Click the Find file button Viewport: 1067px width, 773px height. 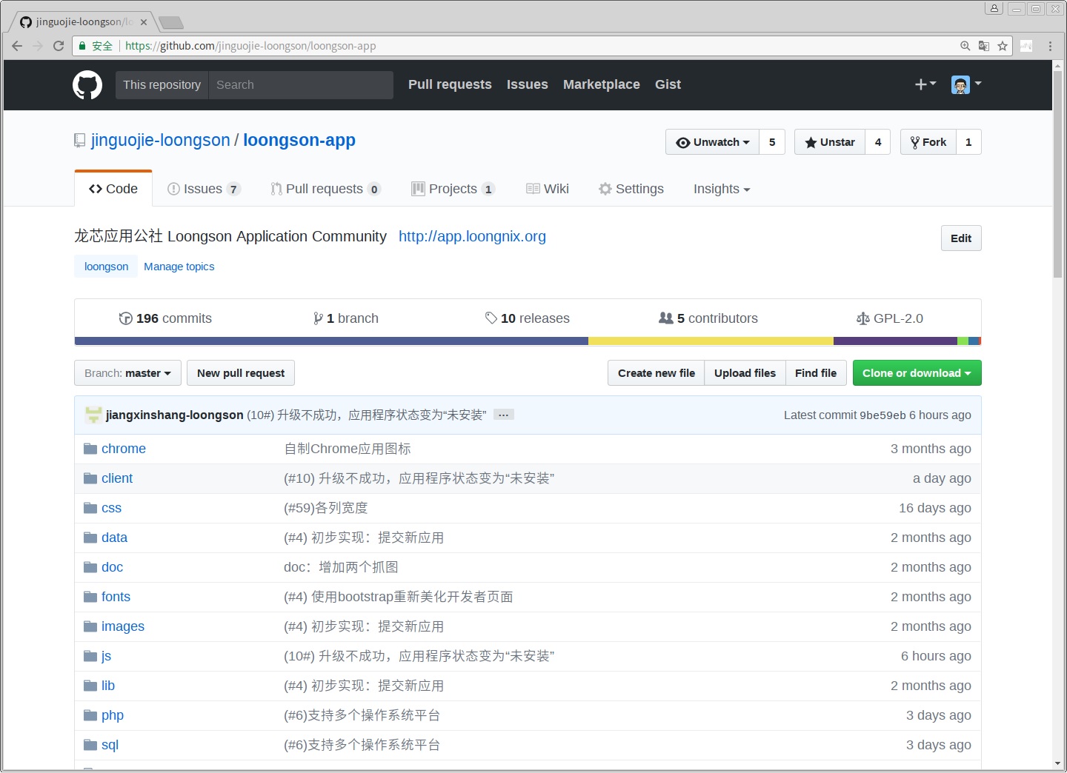[816, 373]
